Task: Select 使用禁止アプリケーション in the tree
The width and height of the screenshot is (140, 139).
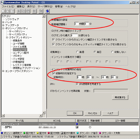Action: pos(27,68)
